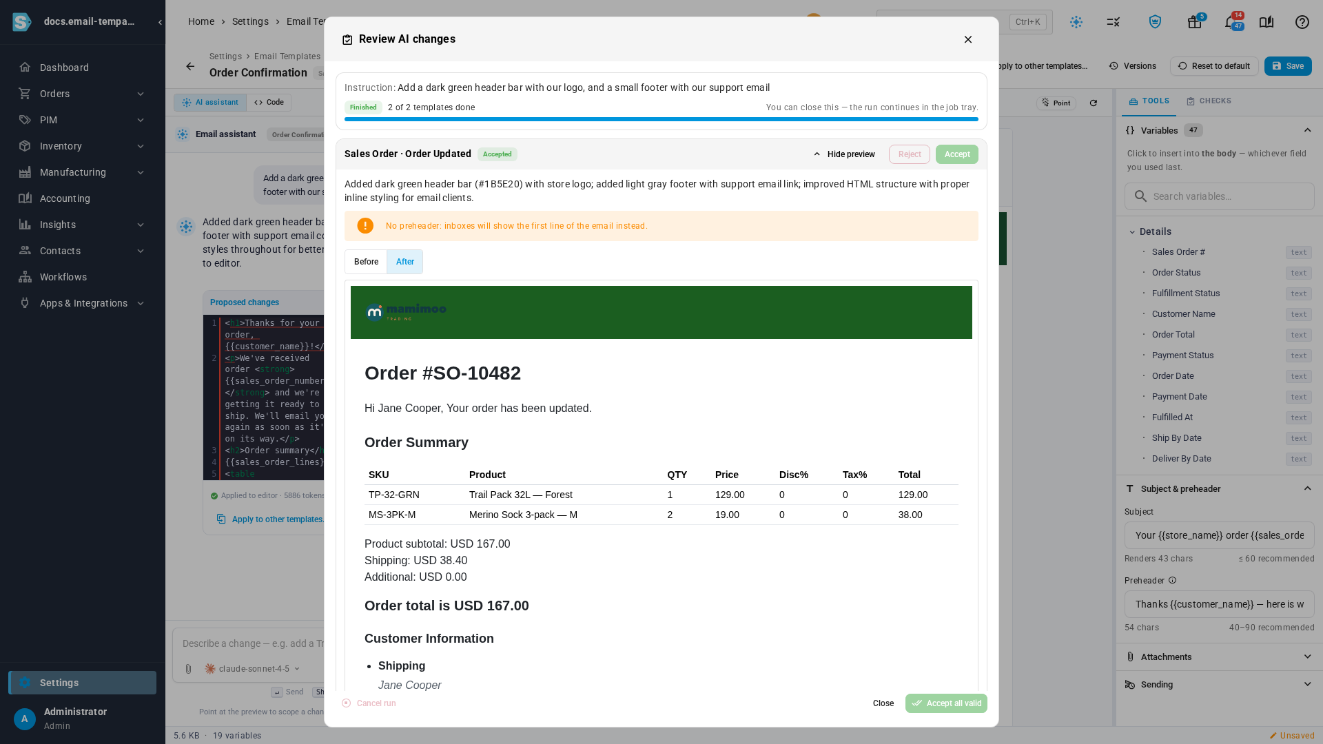Click the Home breadcrumb

201,22
